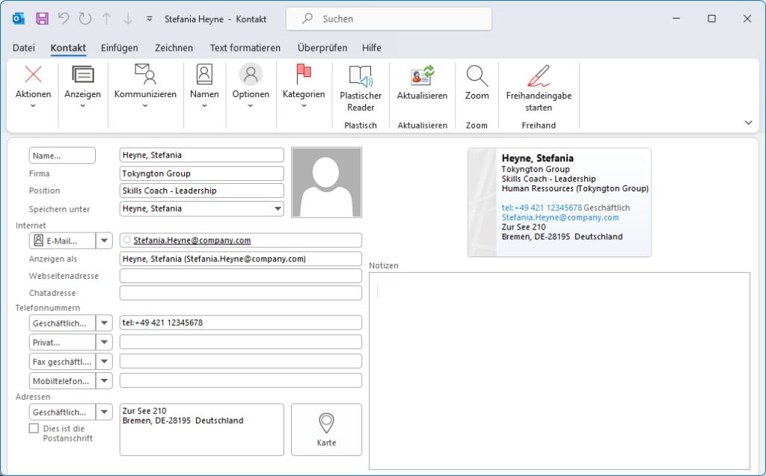Image resolution: width=766 pixels, height=476 pixels.
Task: Open the address type dropdown arrow
Action: (x=104, y=412)
